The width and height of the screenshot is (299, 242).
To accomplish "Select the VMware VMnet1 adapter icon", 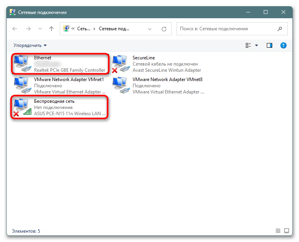I will [22, 85].
